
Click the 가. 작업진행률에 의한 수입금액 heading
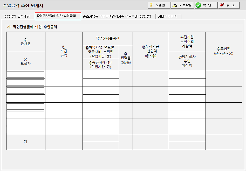pos(32,27)
